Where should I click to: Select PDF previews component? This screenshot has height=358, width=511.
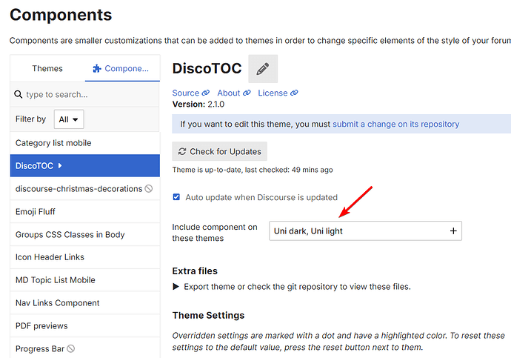pyautogui.click(x=85, y=325)
